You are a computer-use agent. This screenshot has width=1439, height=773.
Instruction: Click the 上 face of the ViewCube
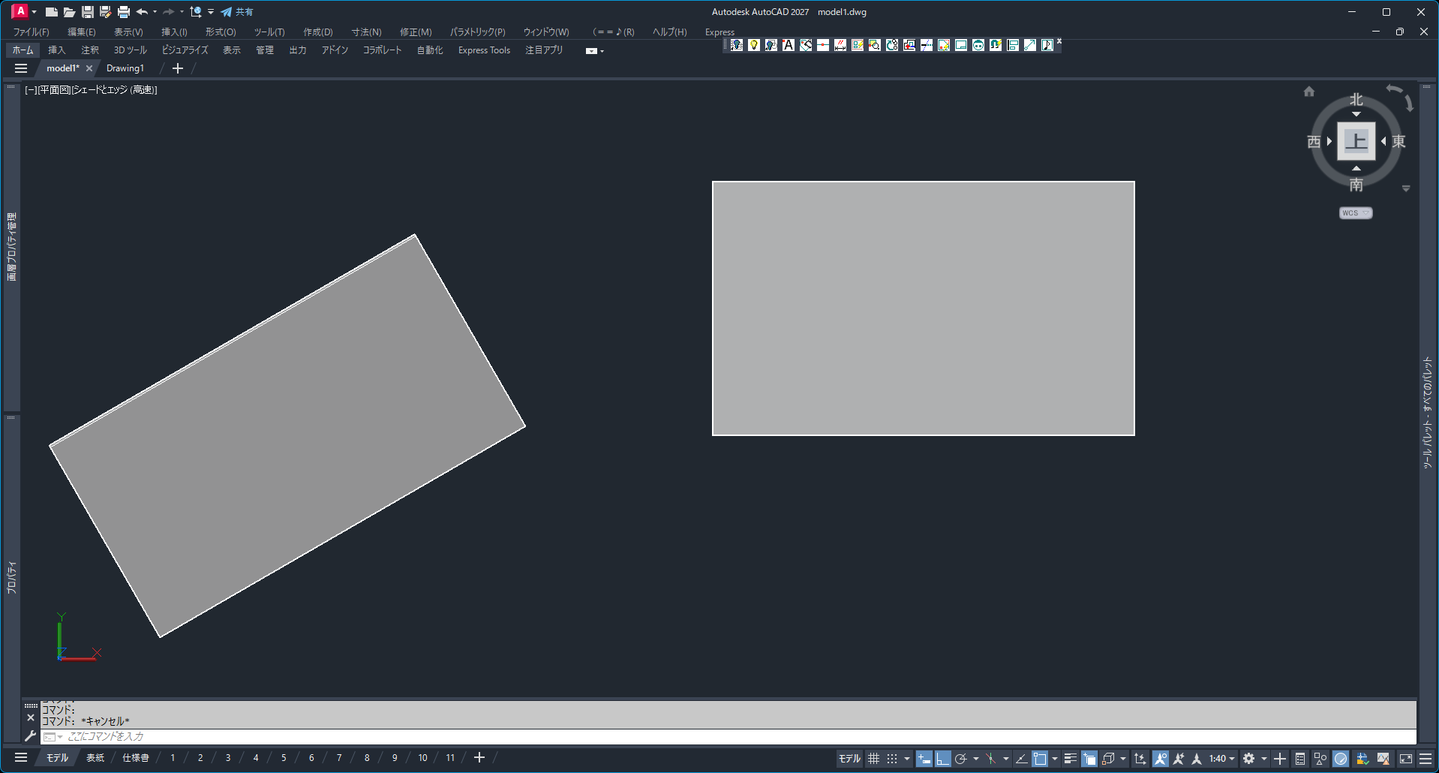1356,141
